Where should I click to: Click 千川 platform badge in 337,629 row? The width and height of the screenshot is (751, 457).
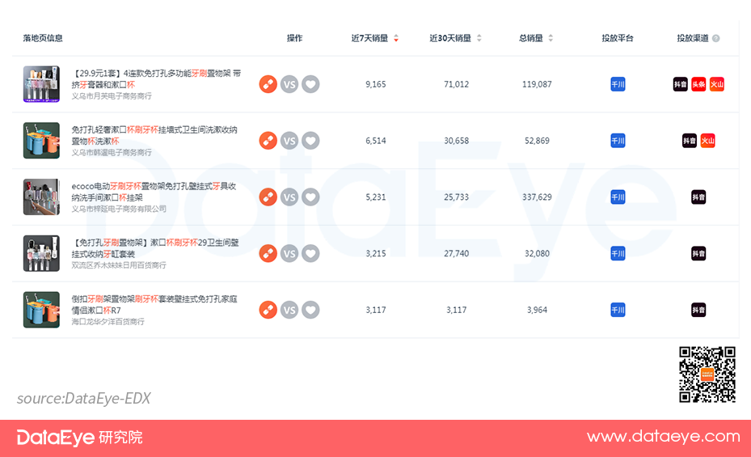618,197
